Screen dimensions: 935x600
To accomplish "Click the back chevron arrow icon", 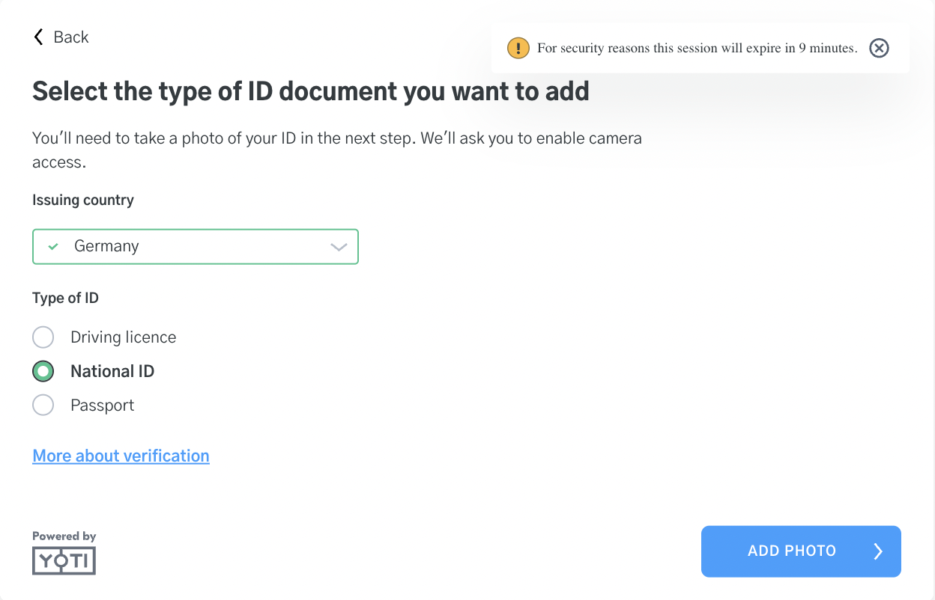I will coord(38,37).
